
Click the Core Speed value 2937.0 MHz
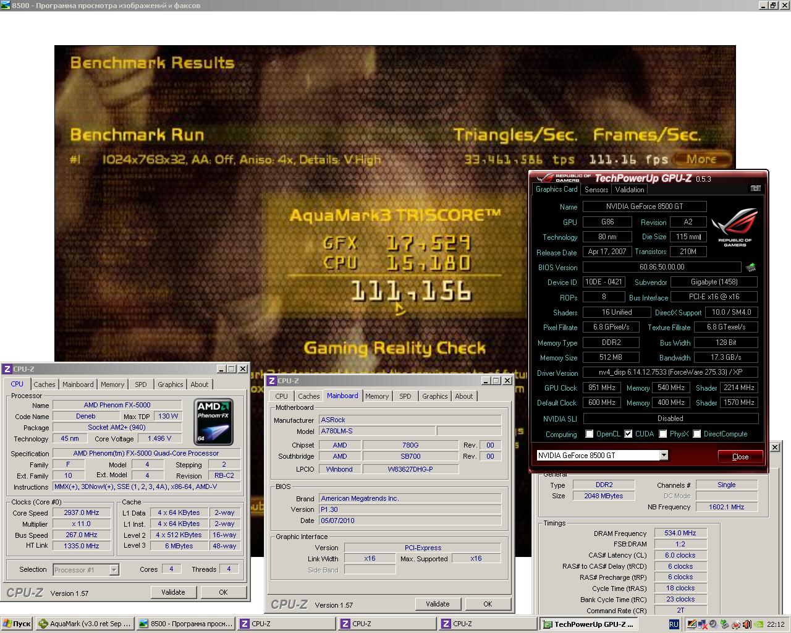[x=82, y=512]
